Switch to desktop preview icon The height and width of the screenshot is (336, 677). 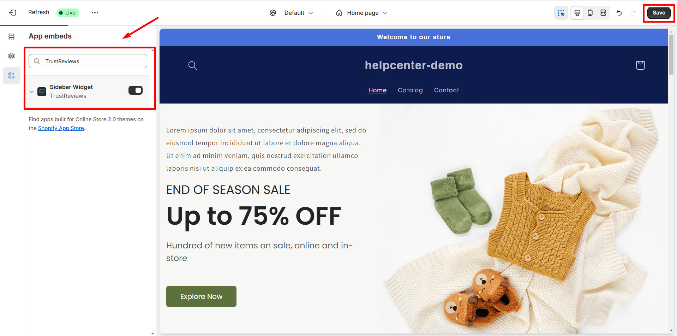[x=577, y=13]
